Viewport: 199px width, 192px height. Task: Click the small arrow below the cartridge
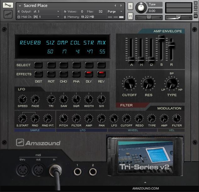(x=145, y=182)
